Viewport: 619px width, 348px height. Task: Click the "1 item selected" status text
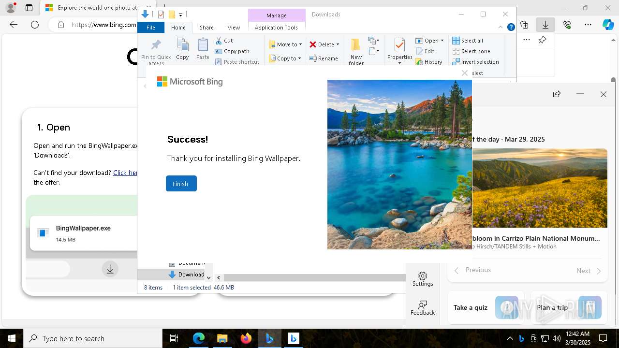tap(192, 288)
